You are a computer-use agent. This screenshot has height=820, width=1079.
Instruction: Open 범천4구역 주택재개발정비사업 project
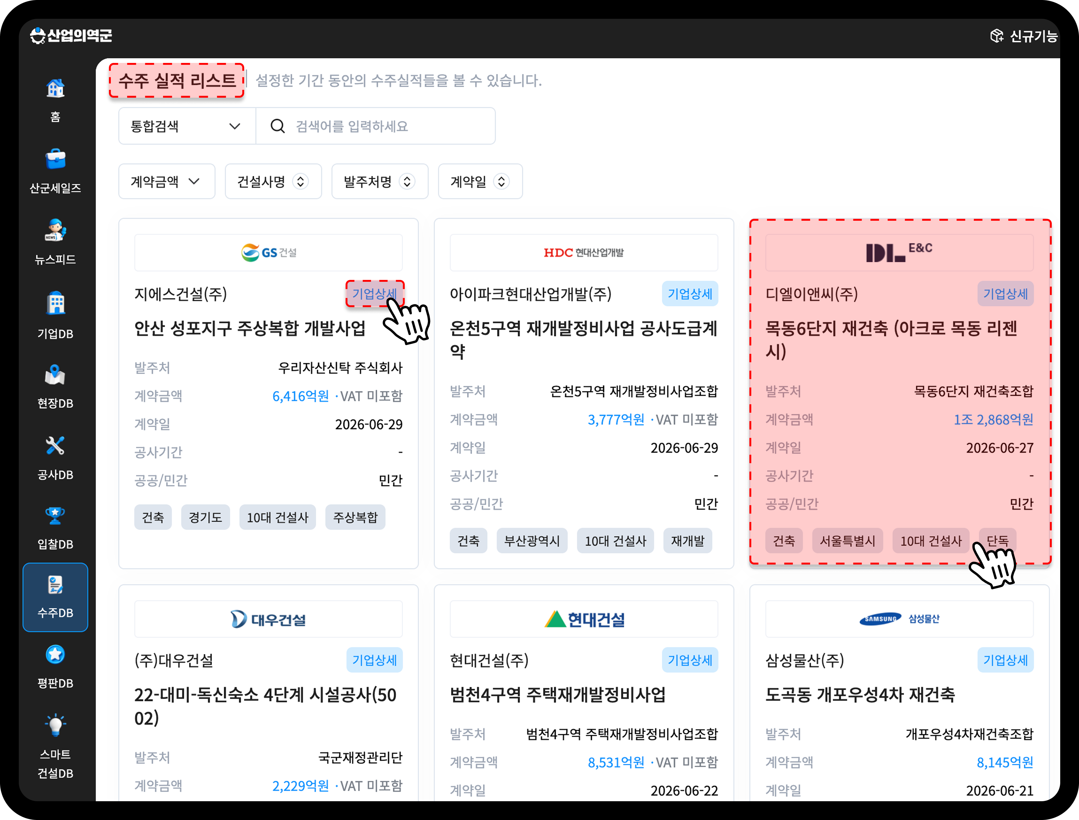click(558, 694)
